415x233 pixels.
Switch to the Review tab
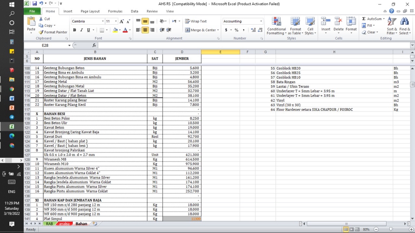point(152,11)
